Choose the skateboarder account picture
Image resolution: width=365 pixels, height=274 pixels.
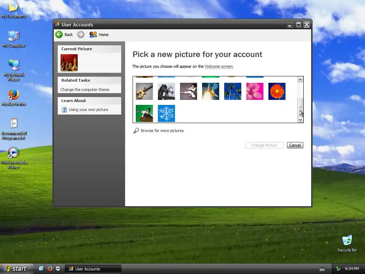click(x=144, y=113)
